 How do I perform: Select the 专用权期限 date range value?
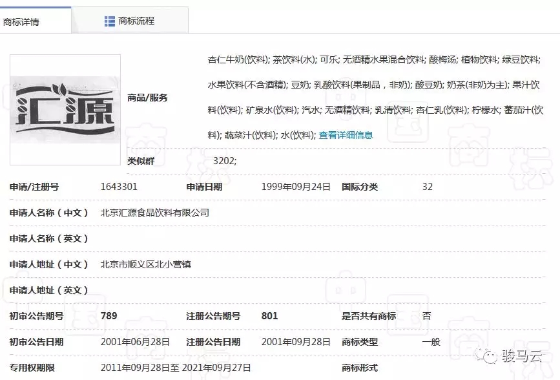[x=174, y=368]
